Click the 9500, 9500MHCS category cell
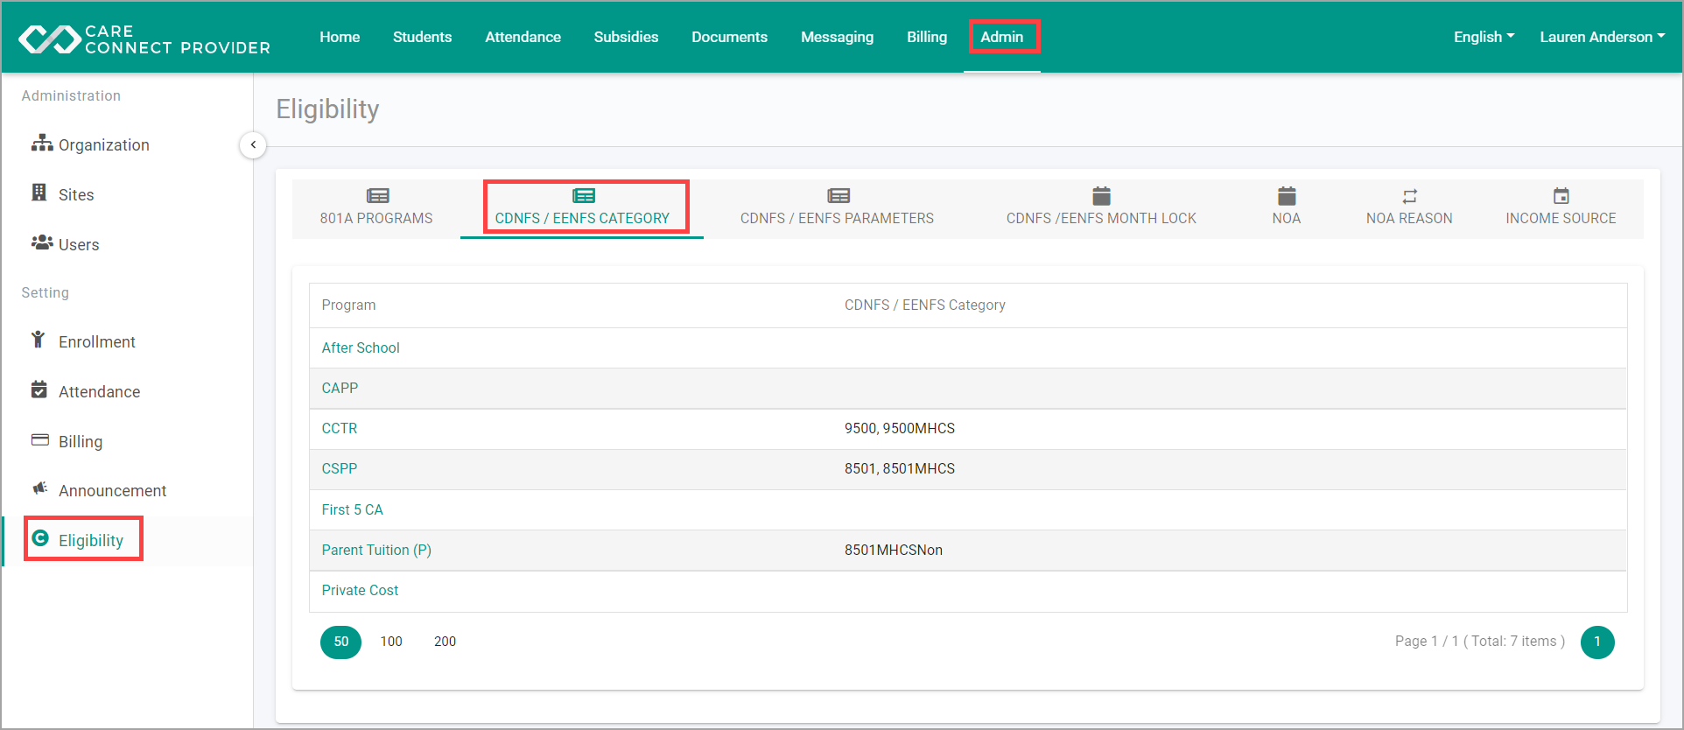The height and width of the screenshot is (730, 1684). [900, 428]
